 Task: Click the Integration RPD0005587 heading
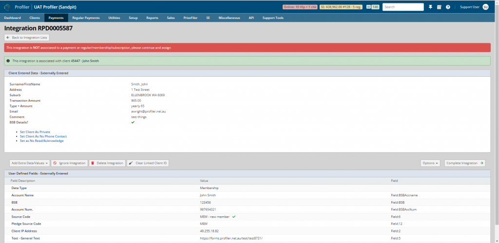pyautogui.click(x=38, y=28)
